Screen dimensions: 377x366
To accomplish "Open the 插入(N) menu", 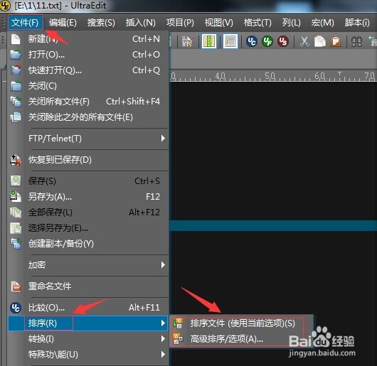I will click(140, 23).
